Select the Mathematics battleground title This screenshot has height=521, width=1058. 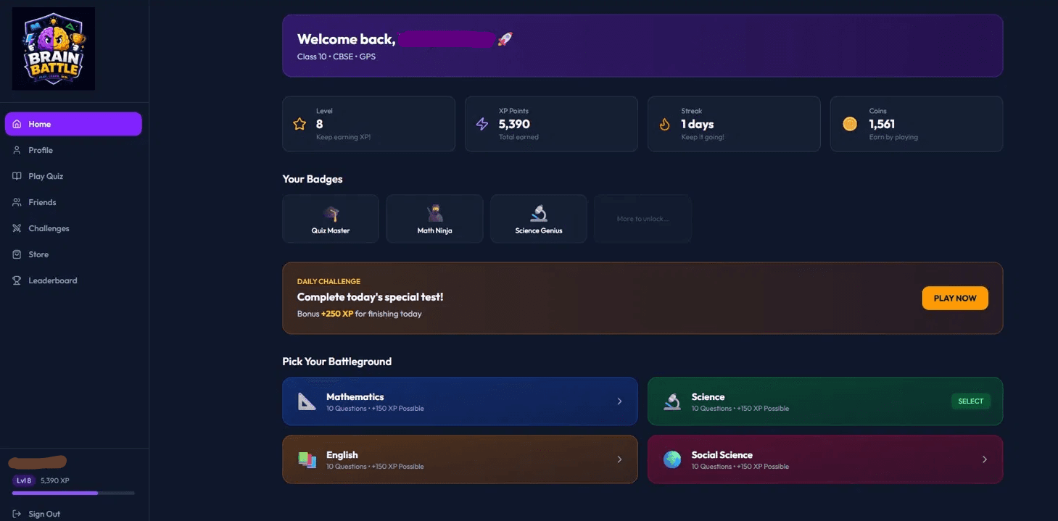[x=355, y=396]
